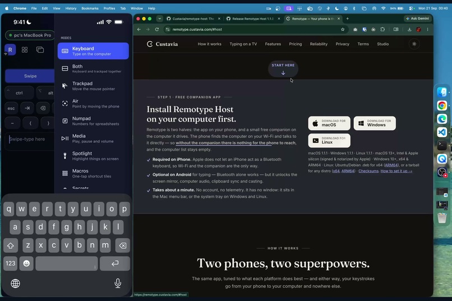Viewport: 452px width, 301px height.
Task: Tap the microphone dictation icon
Action: [118, 284]
